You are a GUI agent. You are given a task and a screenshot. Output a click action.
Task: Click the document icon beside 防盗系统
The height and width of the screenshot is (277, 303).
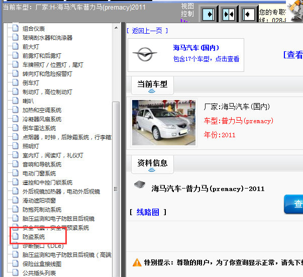[x=16, y=236]
